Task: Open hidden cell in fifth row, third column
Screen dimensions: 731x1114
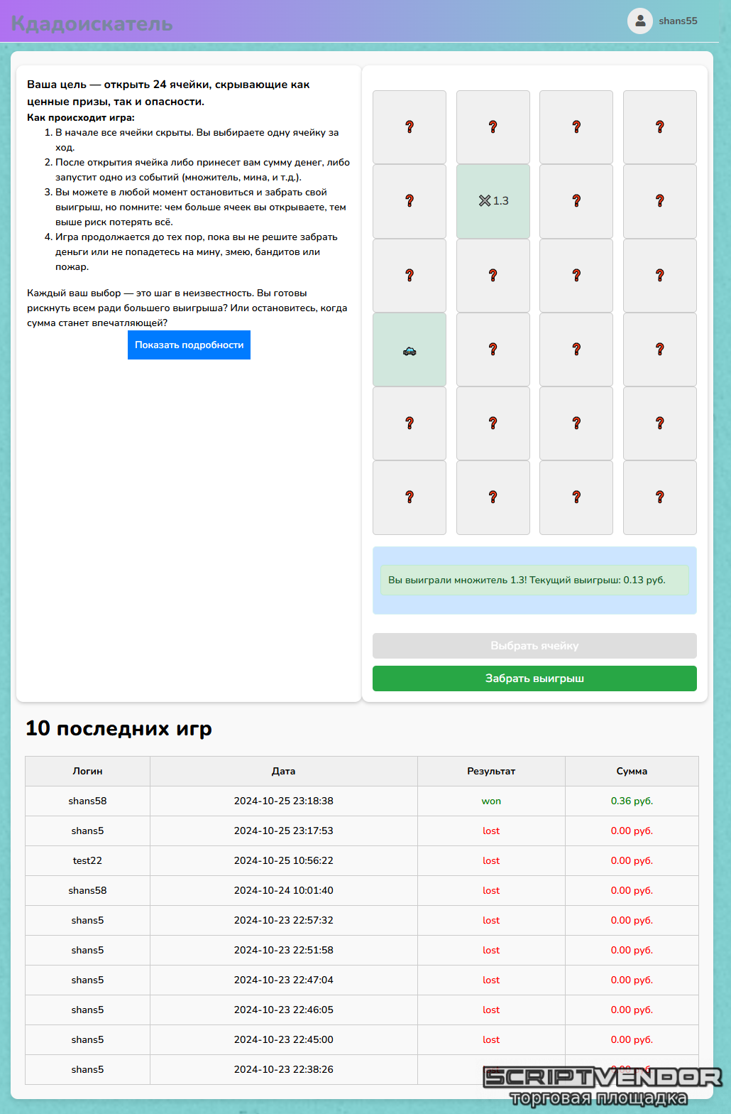Action: [576, 423]
